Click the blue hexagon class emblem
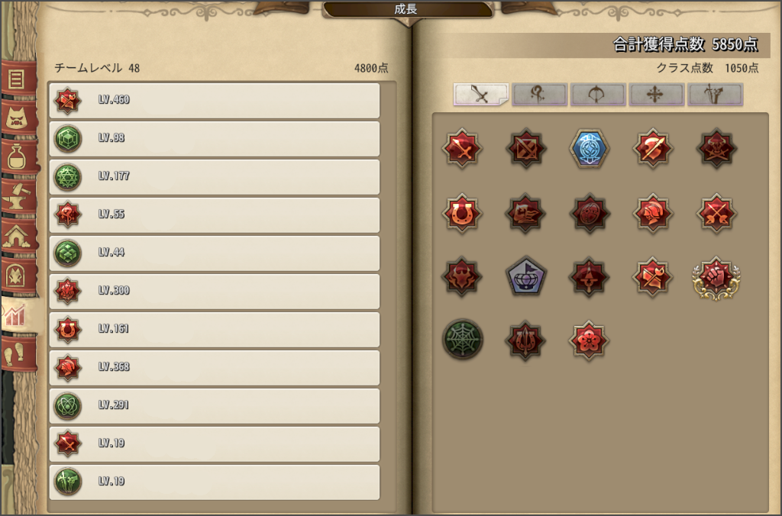This screenshot has width=782, height=516. tap(590, 149)
